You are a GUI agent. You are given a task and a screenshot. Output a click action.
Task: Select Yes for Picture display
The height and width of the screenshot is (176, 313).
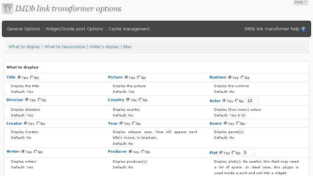(x=126, y=77)
